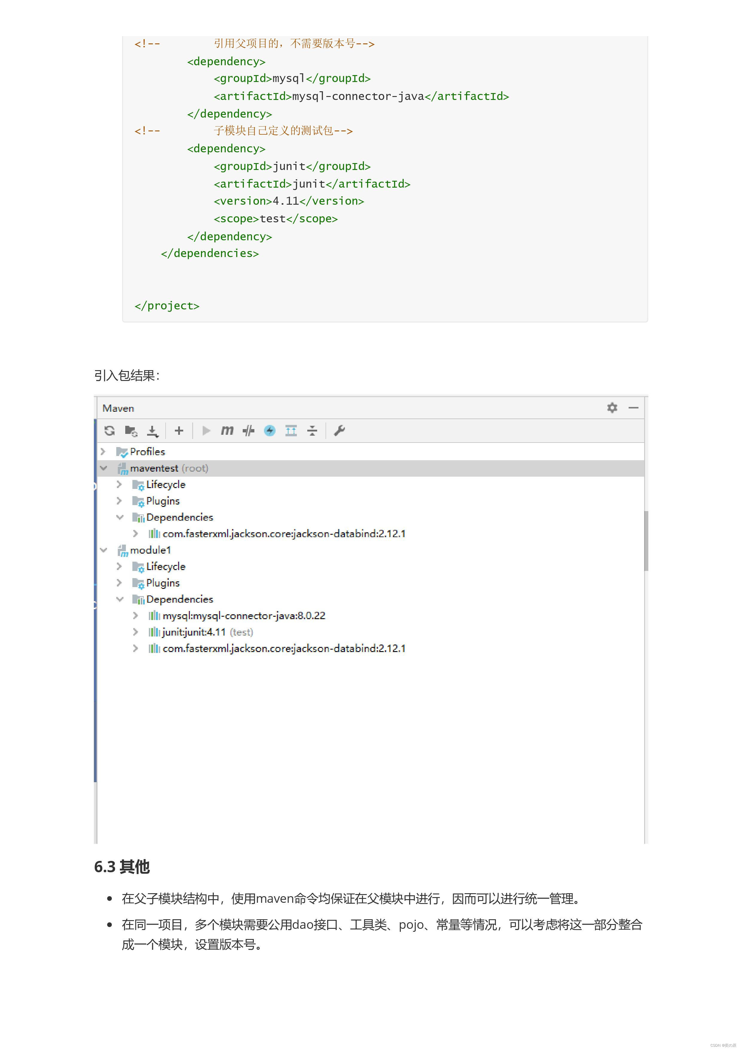741x1050 pixels.
Task: Click Add Maven Projects plus icon
Action: [x=179, y=430]
